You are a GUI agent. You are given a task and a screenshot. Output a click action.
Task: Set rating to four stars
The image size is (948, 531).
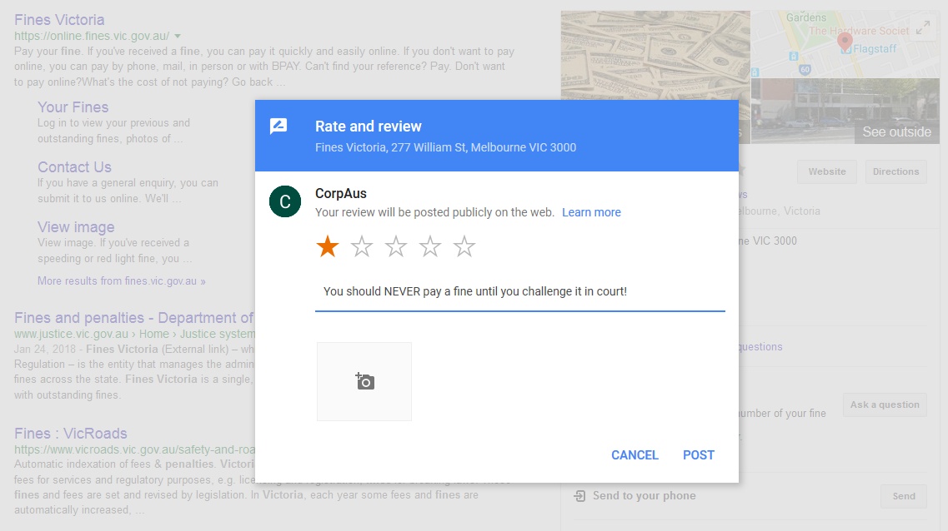[430, 246]
